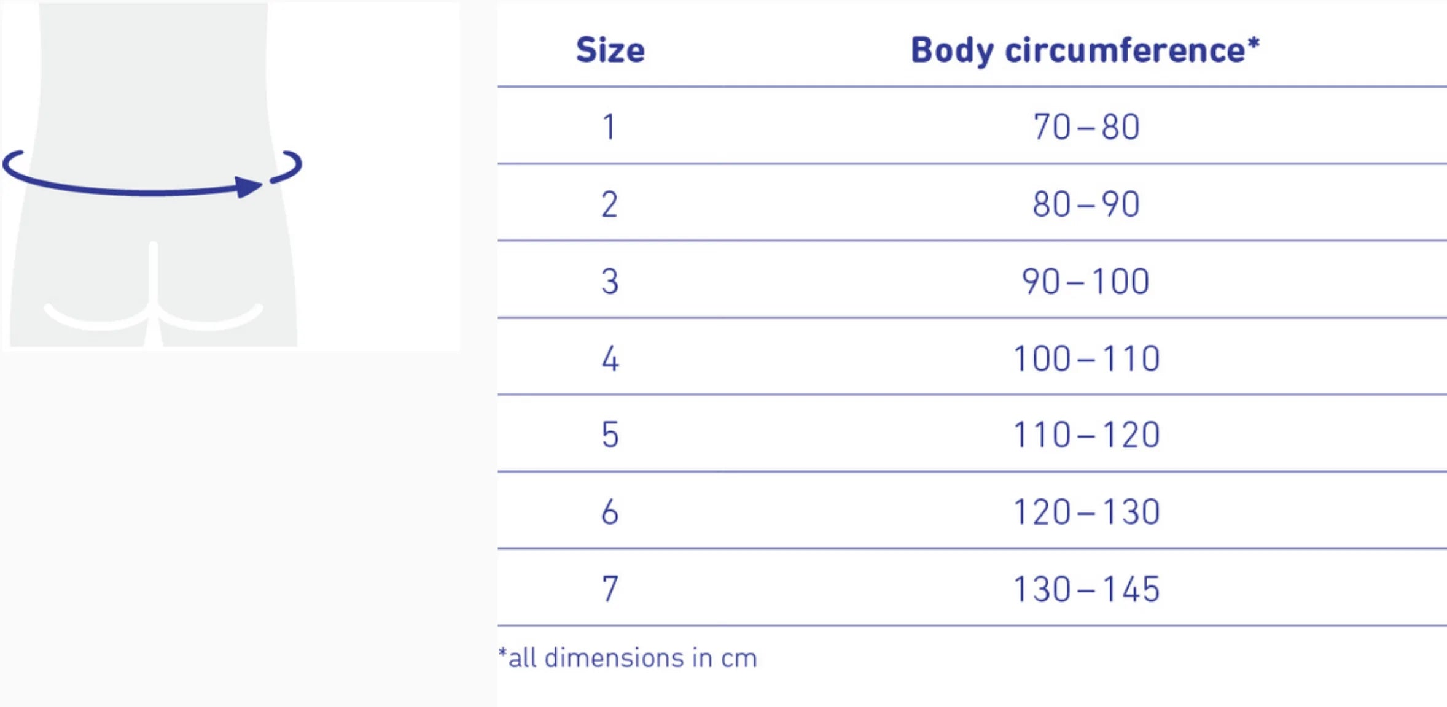Click the 120–130 circumference value
Screen dimensions: 1447x707
(1086, 512)
